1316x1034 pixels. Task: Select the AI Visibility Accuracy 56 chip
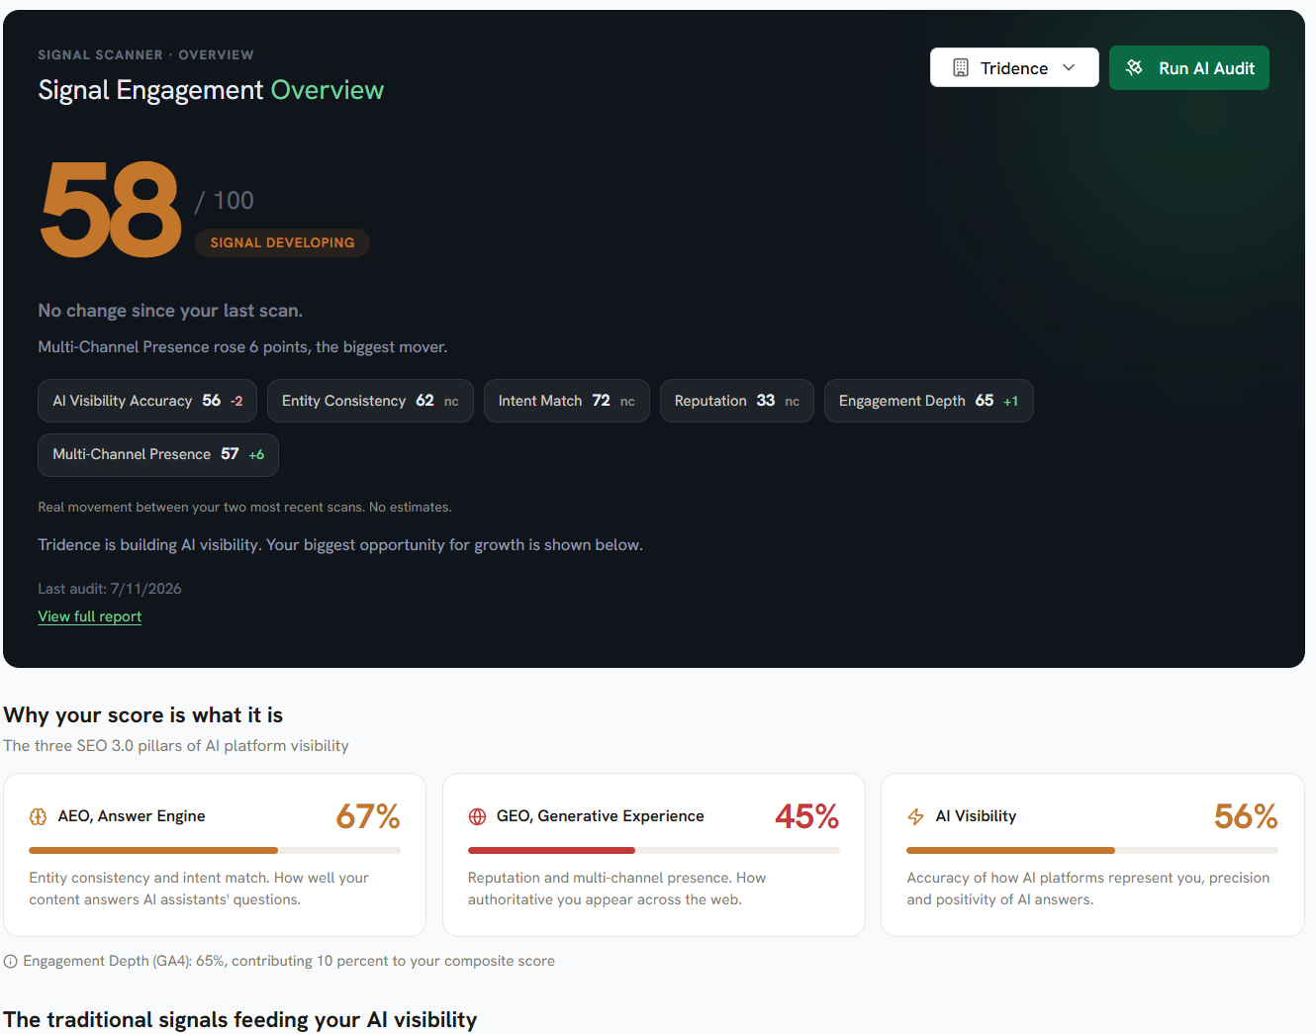coord(147,401)
